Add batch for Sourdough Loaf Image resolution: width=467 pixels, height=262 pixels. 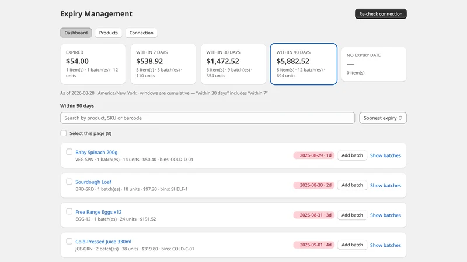(x=352, y=185)
